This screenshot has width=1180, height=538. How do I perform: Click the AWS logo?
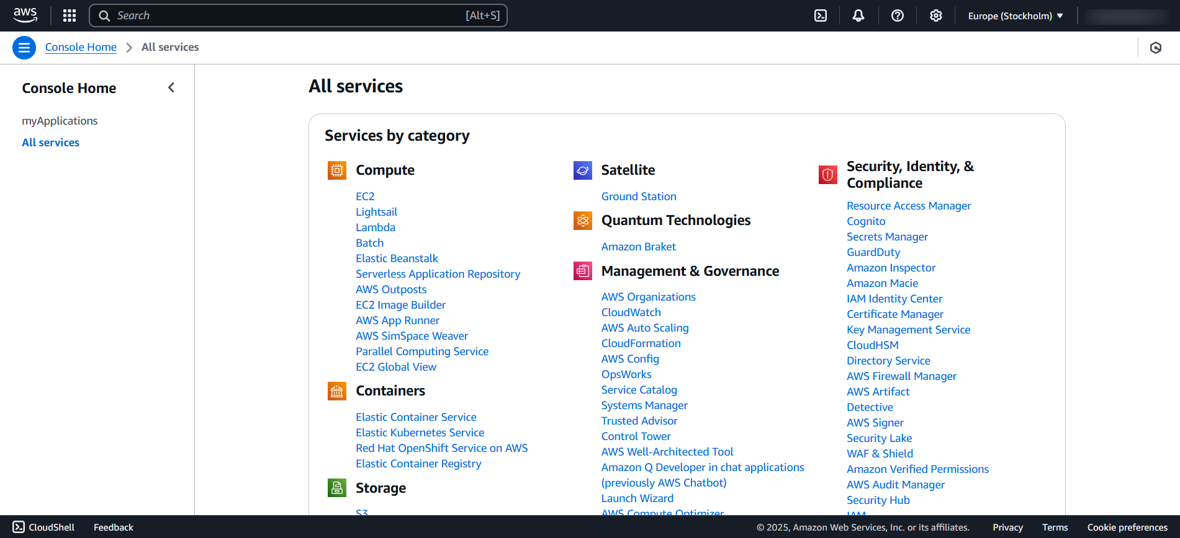[x=25, y=15]
